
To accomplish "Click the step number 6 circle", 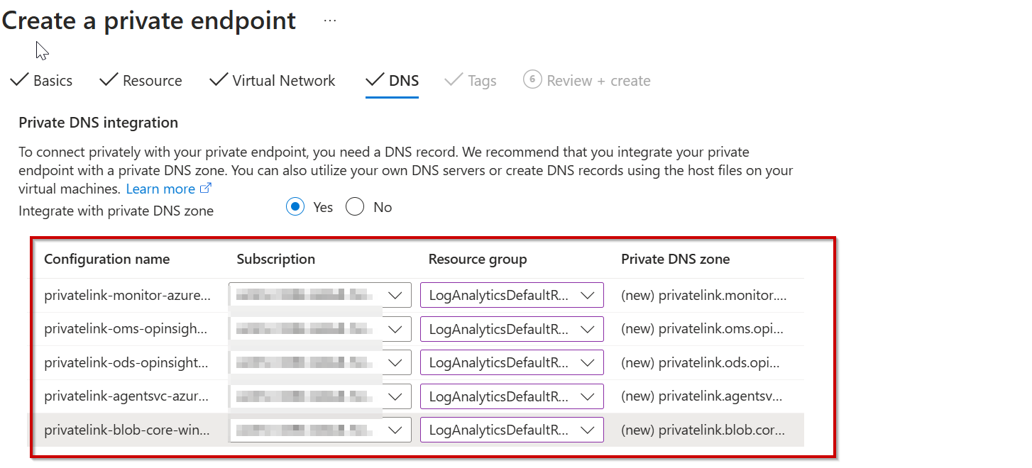I will (532, 80).
